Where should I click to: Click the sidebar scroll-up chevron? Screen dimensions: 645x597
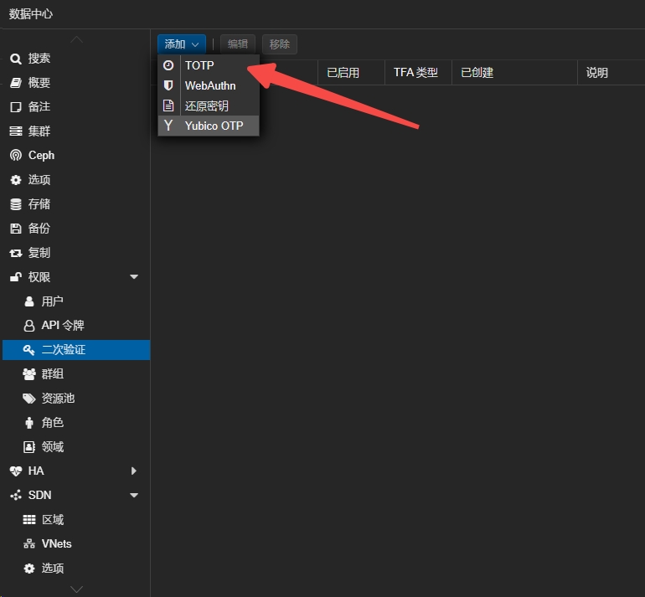point(76,39)
